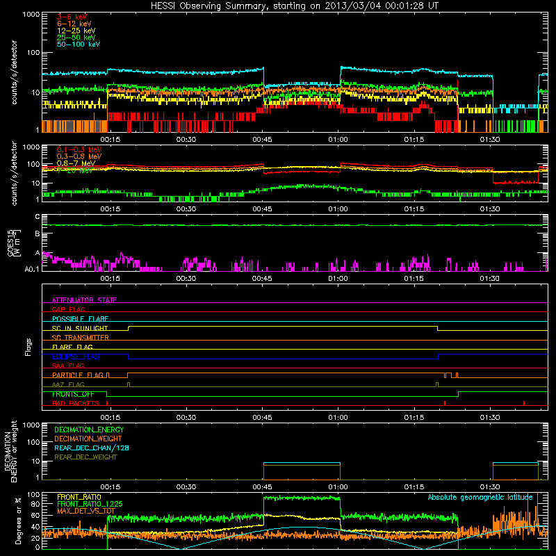The width and height of the screenshot is (556, 556).
Task: Click the 7-20 MeV legend label
Action: (75, 170)
